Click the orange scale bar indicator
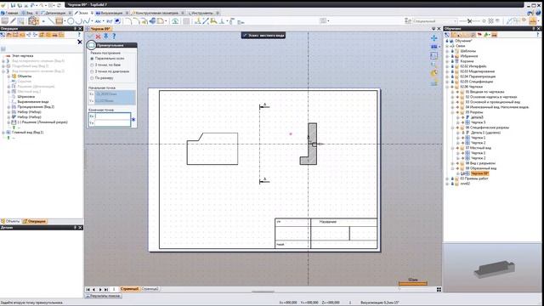The height and width of the screenshot is (306, 544). pos(413,283)
